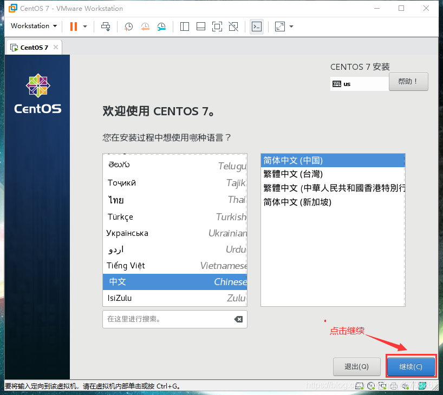Choose 繁體中文 (台灣) locale

[333, 174]
